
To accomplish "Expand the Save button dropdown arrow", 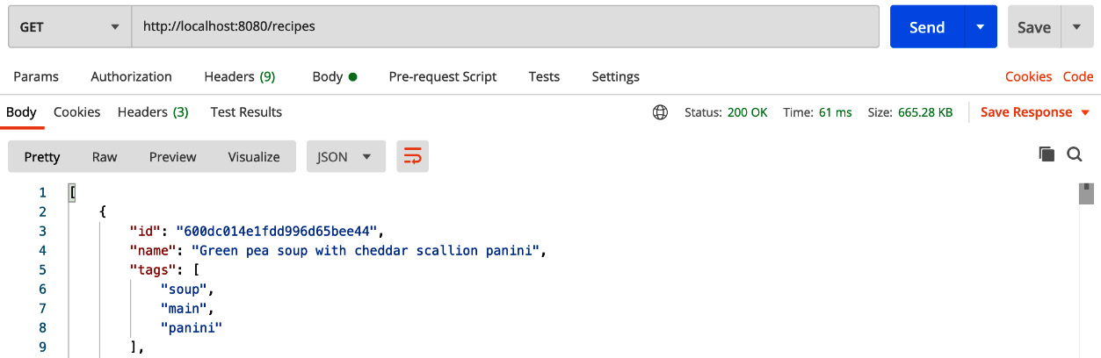I will coord(1077,27).
